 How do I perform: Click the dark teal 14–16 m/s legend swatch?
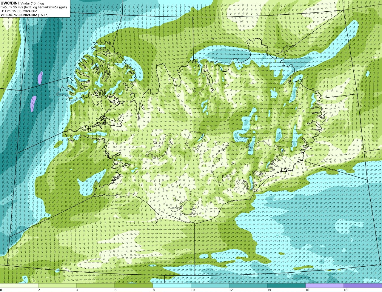click(286, 285)
